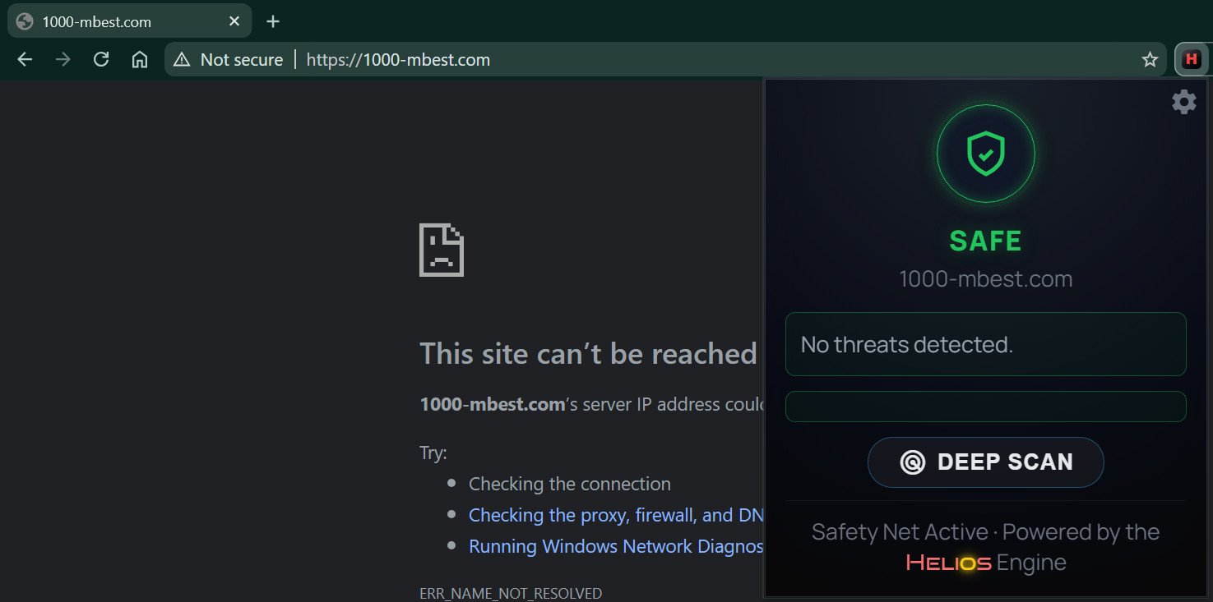Viewport: 1213px width, 602px height.
Task: Go back using the browser back arrow
Action: [25, 60]
